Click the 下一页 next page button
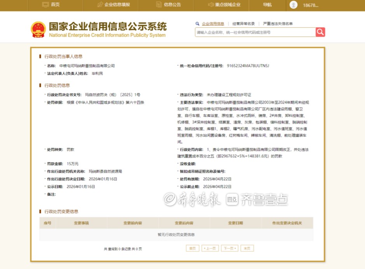The width and height of the screenshot is (365, 269). (229, 248)
